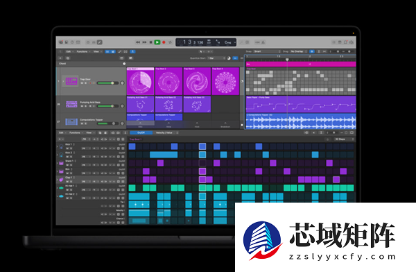Click the blue catch playhead button
This screenshot has height=272, width=416.
point(132,51)
